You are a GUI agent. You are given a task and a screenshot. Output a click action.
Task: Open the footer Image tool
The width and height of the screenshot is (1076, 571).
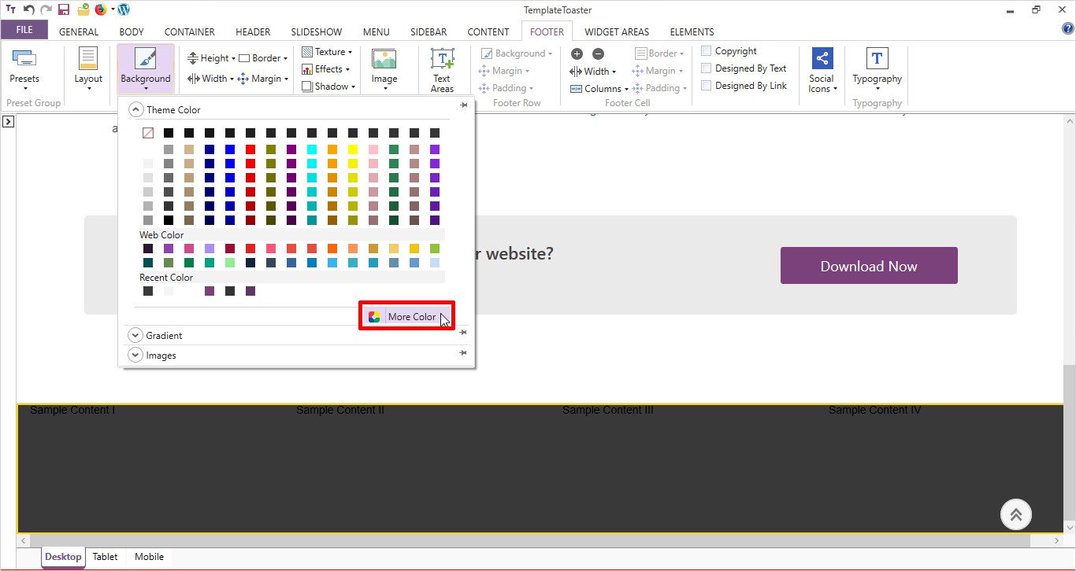(x=384, y=61)
